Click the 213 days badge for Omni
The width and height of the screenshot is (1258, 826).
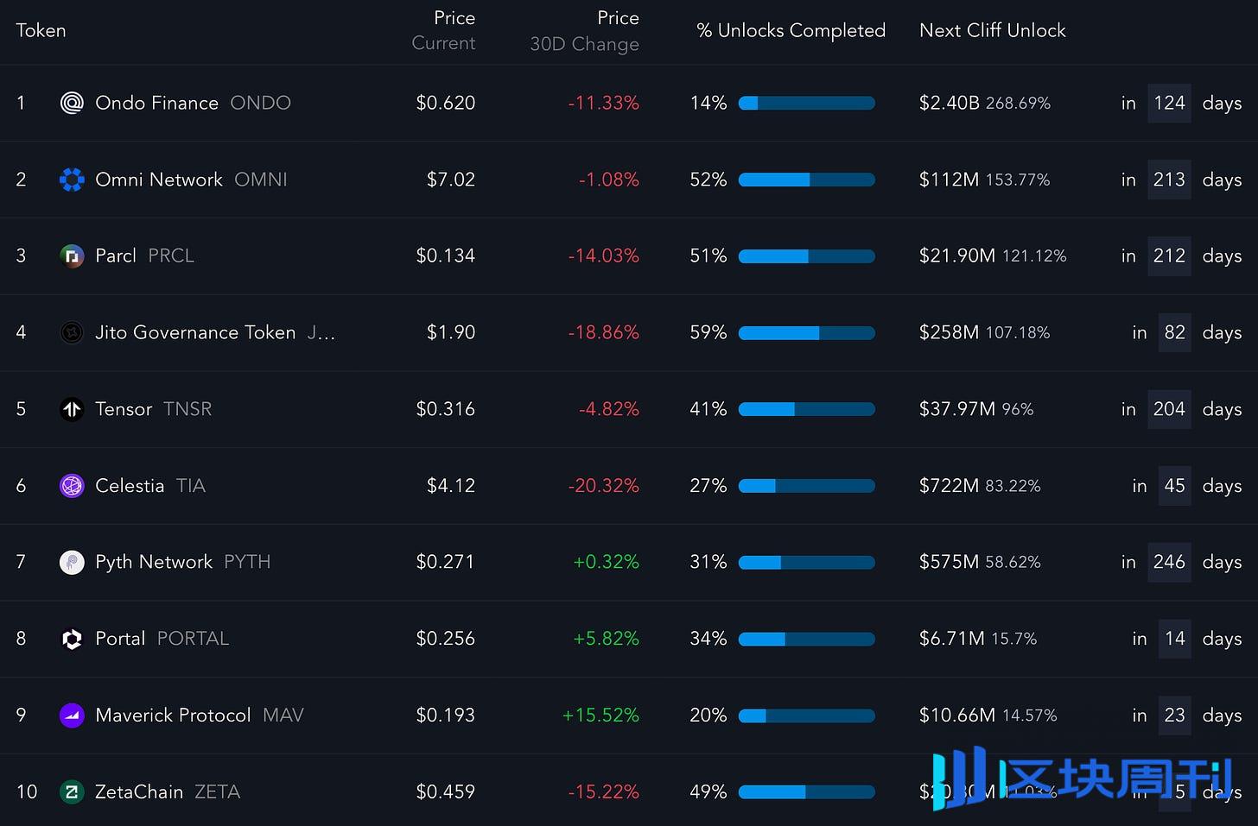click(1169, 180)
